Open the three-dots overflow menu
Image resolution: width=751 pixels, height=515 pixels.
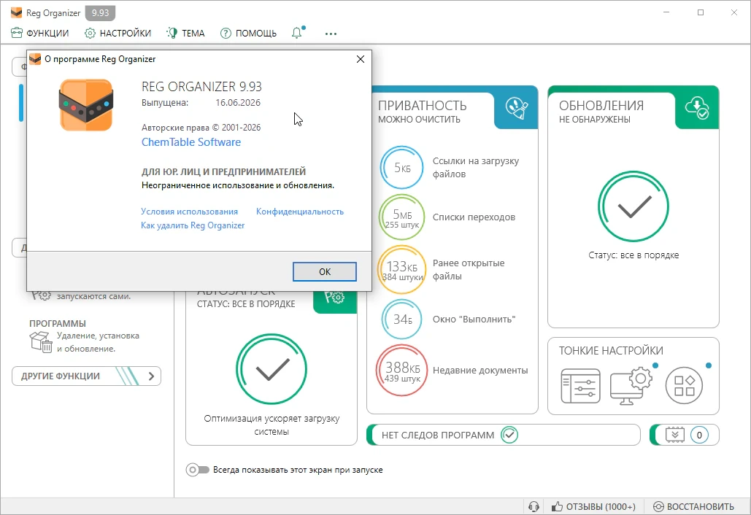331,34
